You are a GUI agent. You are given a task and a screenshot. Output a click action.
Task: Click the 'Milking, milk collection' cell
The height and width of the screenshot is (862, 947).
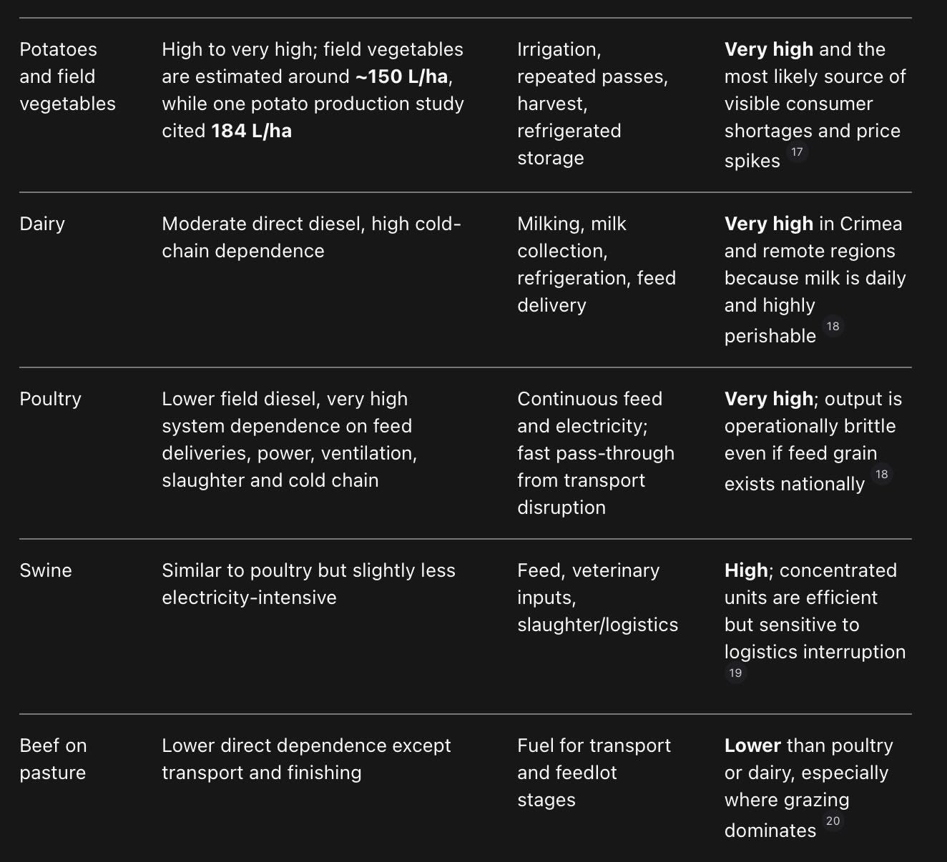[597, 264]
